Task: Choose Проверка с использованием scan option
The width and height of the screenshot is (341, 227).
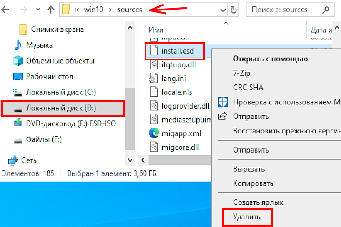Action: tap(287, 102)
